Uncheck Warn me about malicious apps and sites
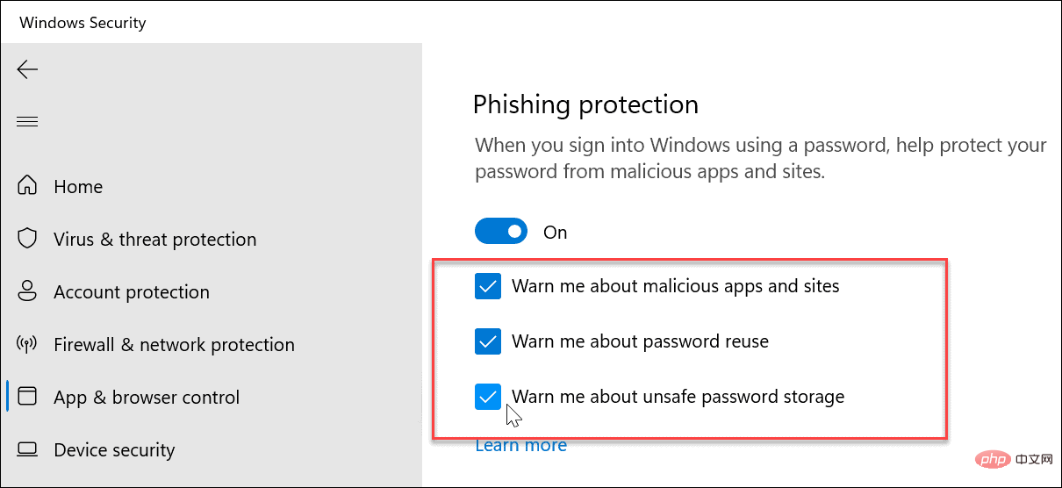Screen dimensions: 1062x488 click(x=488, y=286)
